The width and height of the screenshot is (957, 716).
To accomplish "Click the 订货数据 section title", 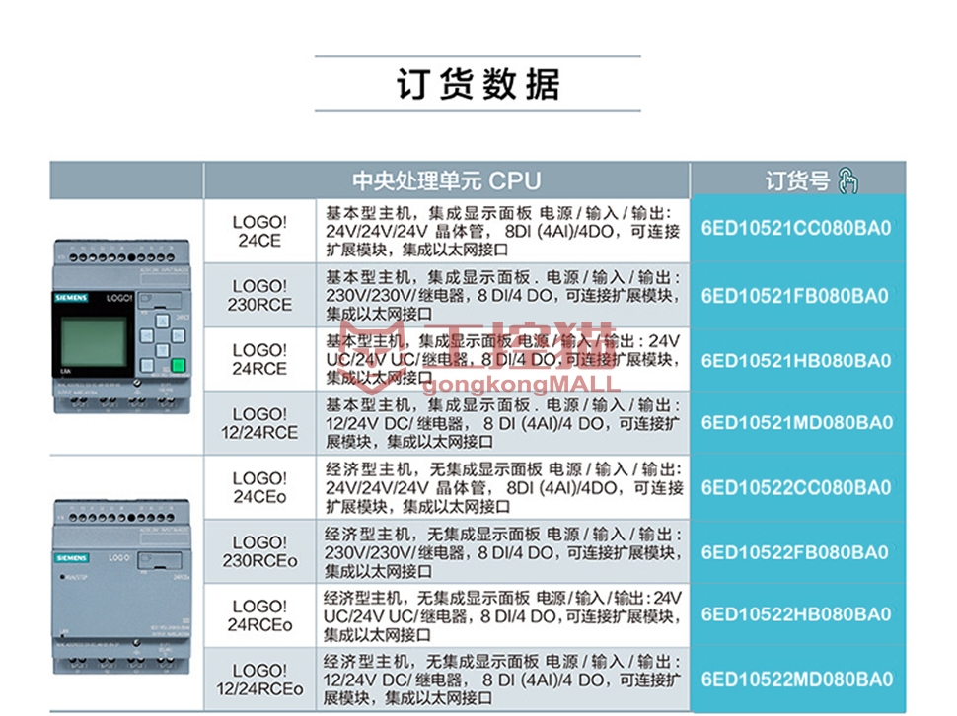I will click(x=478, y=84).
